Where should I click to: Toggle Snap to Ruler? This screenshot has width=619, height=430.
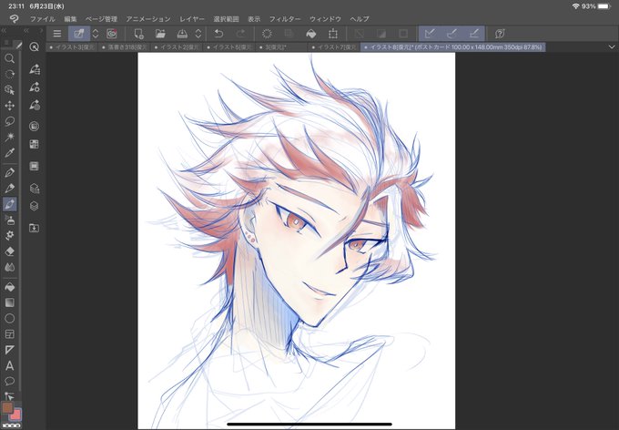(x=430, y=34)
